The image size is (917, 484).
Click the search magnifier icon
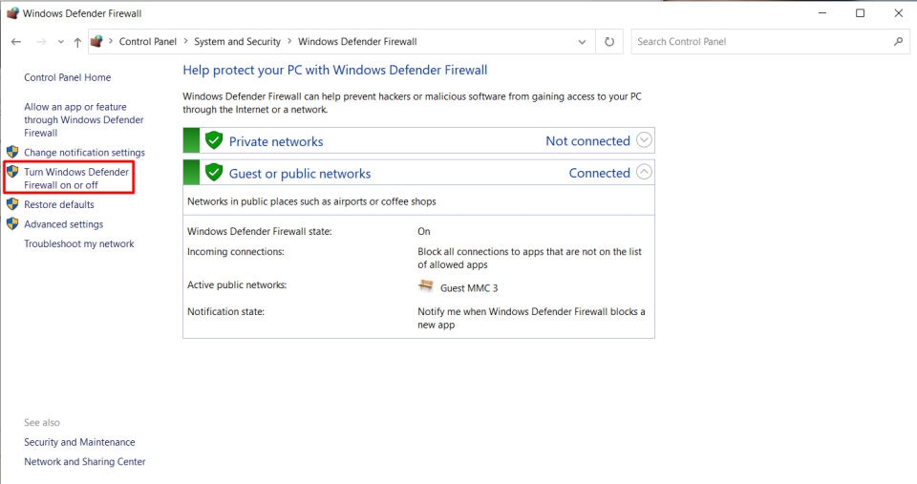pyautogui.click(x=898, y=42)
